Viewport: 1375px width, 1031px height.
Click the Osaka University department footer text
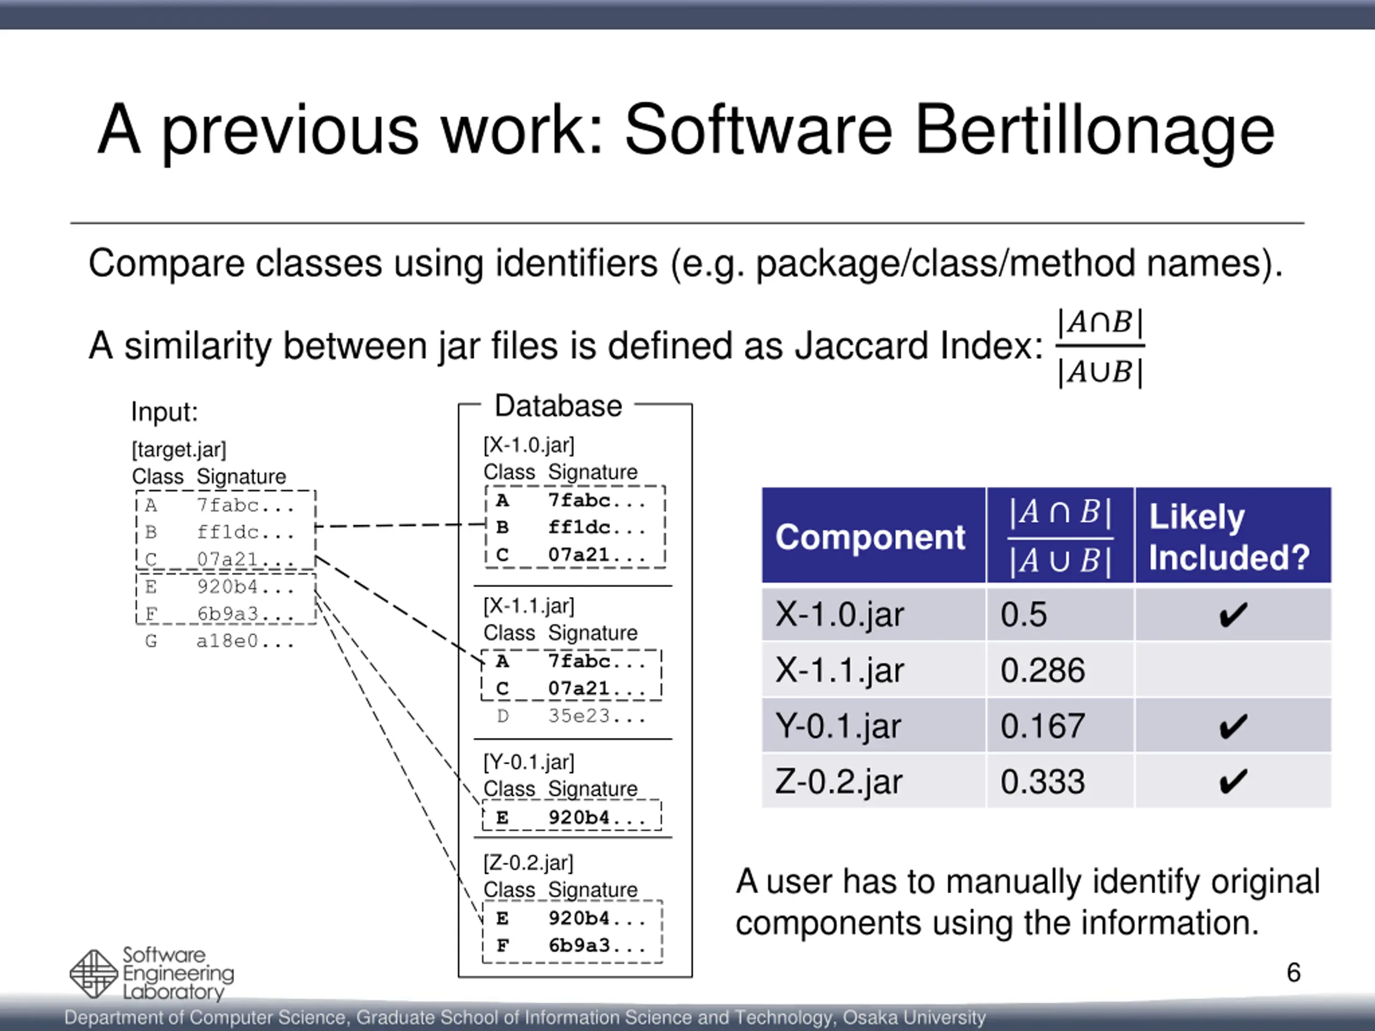point(525,1018)
